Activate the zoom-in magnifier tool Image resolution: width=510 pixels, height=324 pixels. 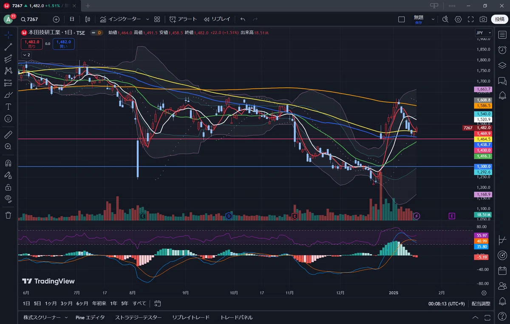(8, 146)
